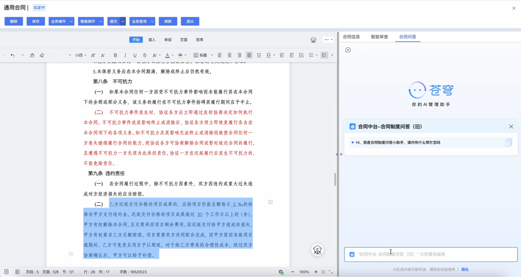Screen dimensions: 521x277
Task: Open the 插入 ribbon tab
Action: coord(152,40)
